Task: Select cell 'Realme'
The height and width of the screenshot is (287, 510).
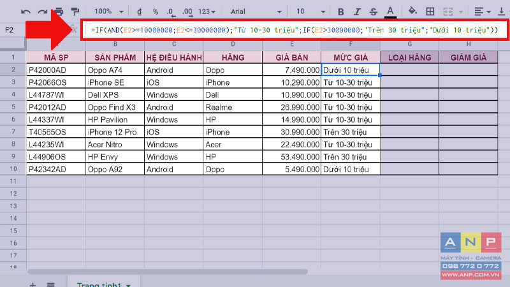Action: coord(233,107)
